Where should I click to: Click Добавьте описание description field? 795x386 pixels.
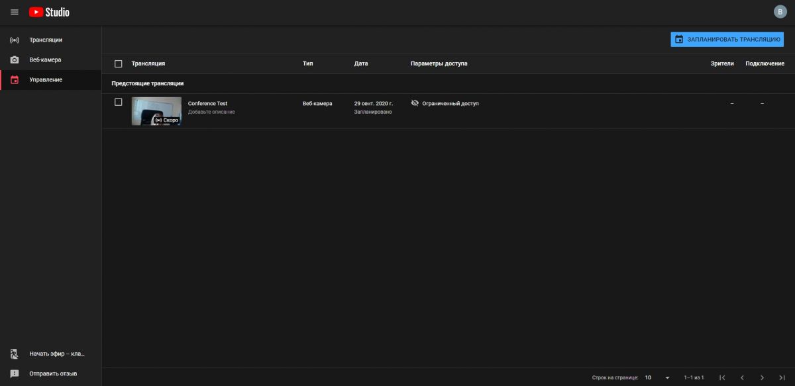click(x=211, y=112)
